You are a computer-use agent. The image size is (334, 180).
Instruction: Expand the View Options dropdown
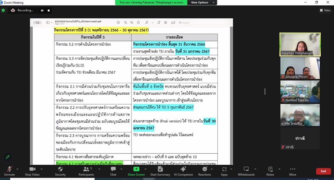point(203,2)
